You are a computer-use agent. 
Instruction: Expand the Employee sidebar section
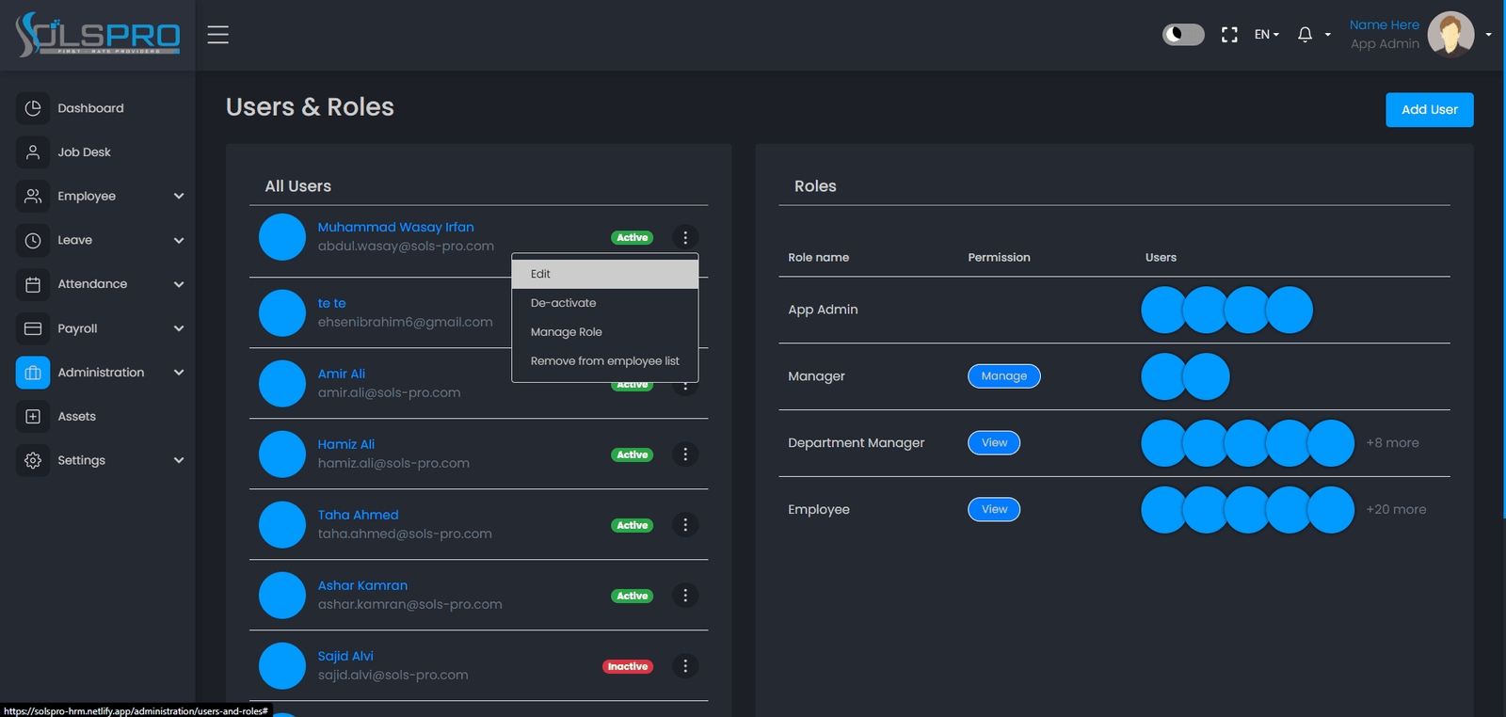point(179,196)
